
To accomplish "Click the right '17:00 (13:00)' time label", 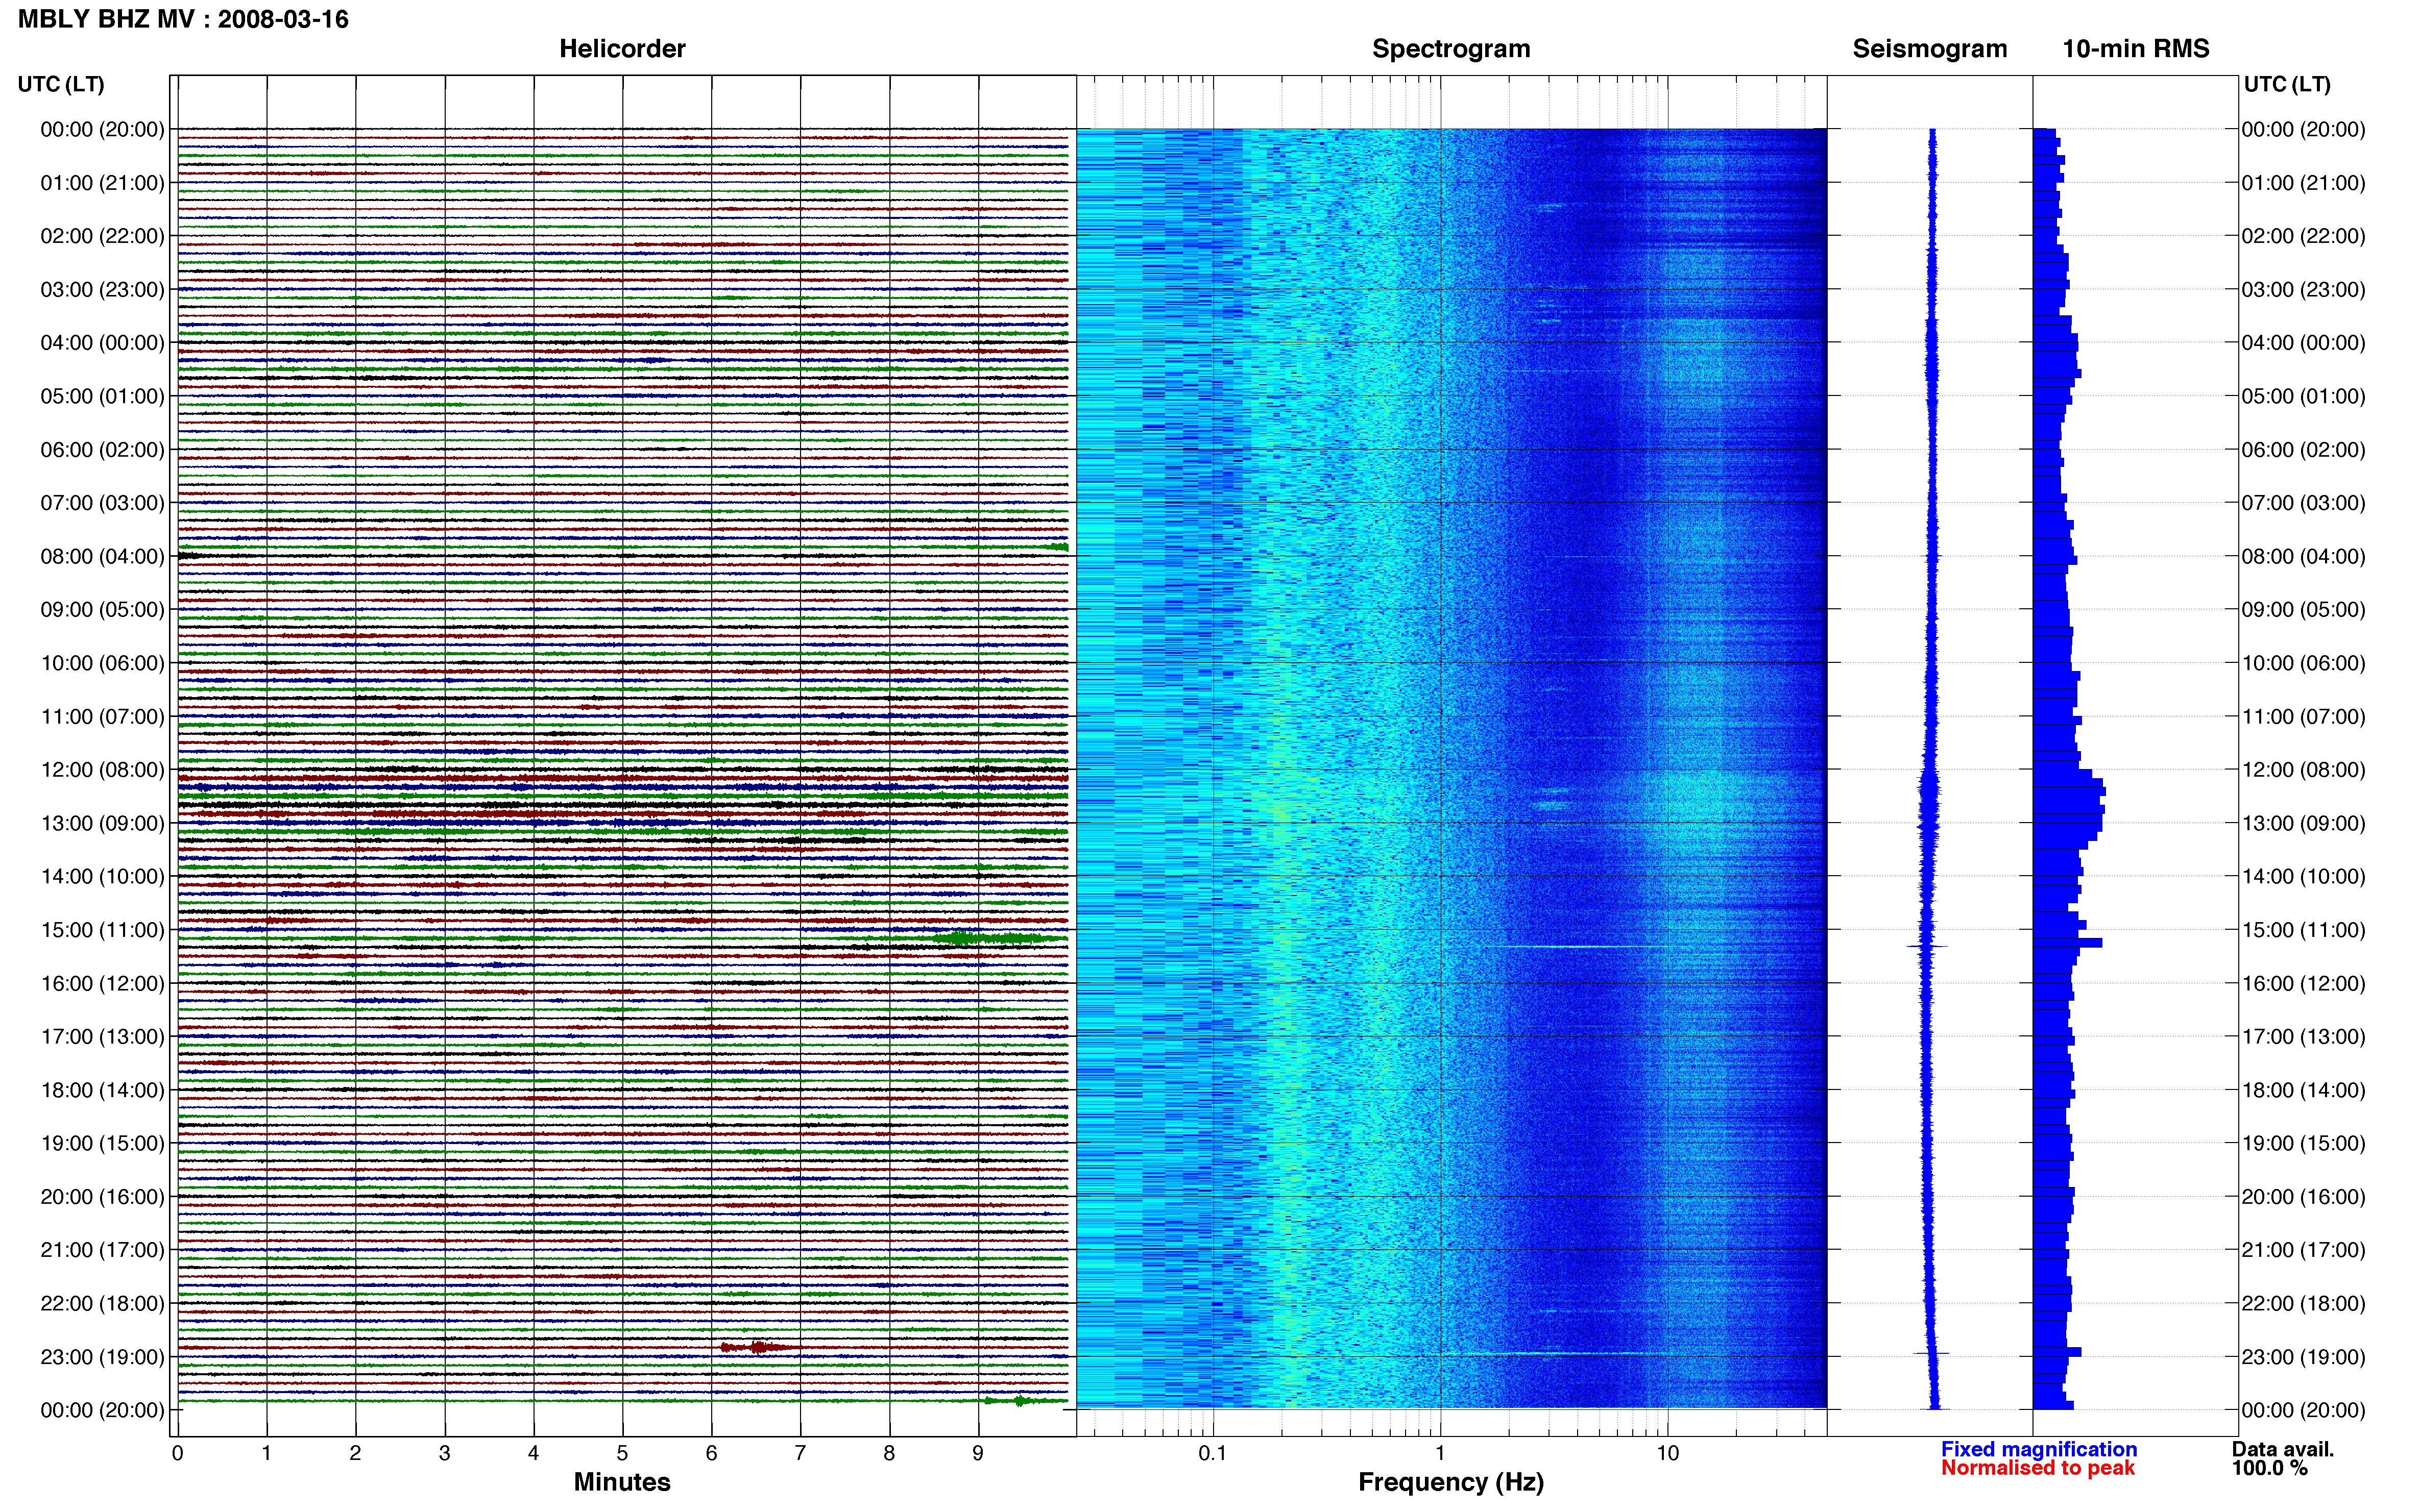I will [x=2303, y=1036].
